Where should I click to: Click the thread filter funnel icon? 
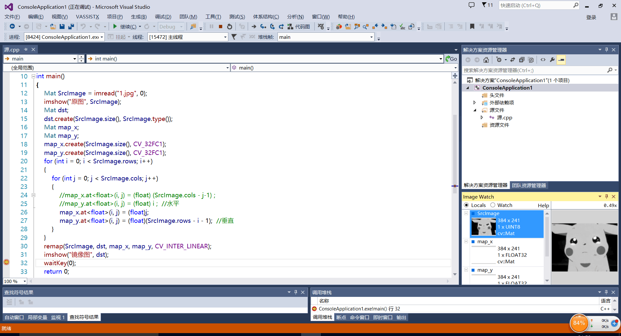(x=234, y=37)
